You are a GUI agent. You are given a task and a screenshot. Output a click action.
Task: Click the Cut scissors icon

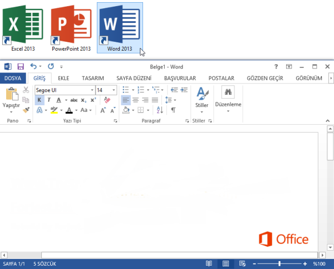(26, 90)
